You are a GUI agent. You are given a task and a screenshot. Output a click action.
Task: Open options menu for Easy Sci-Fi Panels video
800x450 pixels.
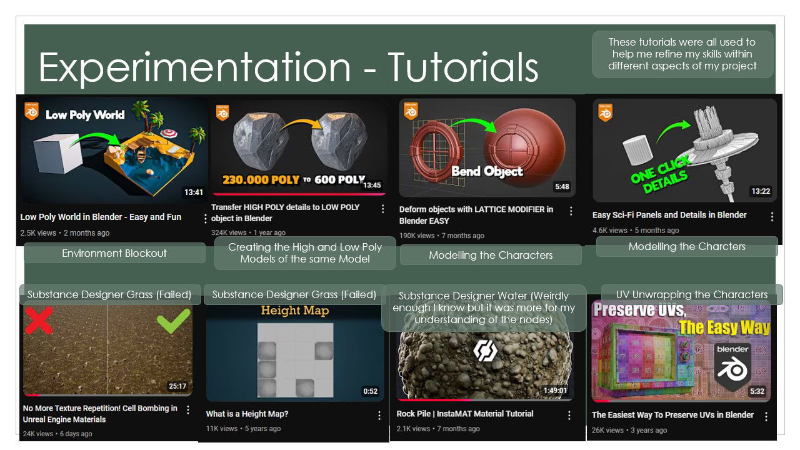[772, 216]
